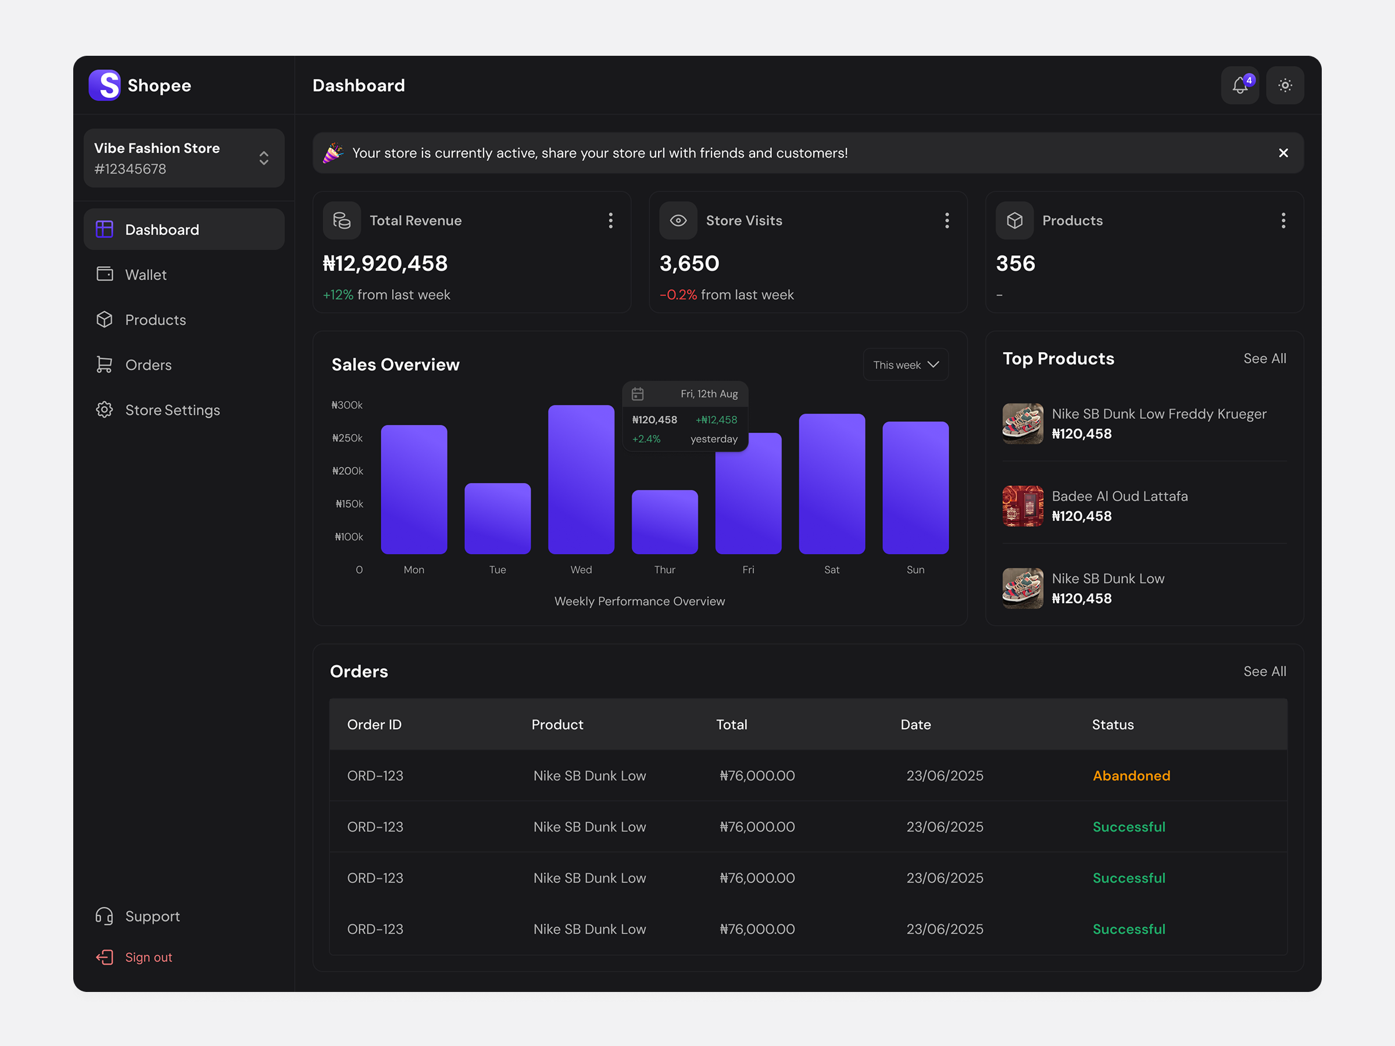Screen dimensions: 1395x1046
Task: Click the Support headset icon
Action: pyautogui.click(x=105, y=916)
